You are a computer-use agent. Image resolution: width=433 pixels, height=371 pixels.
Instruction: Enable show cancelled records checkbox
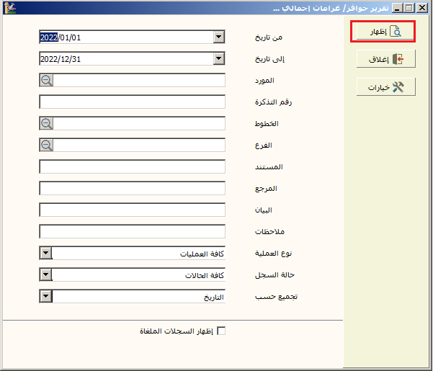[221, 331]
